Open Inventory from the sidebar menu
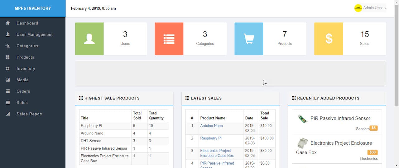Viewport: 399px width, 168px height. click(26, 69)
